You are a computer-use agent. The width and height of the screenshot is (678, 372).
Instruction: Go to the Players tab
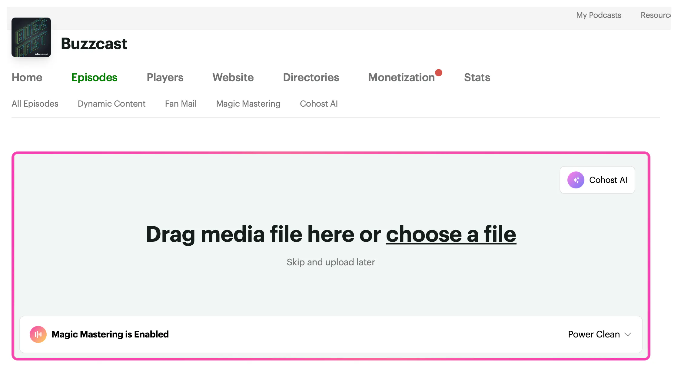tap(165, 78)
